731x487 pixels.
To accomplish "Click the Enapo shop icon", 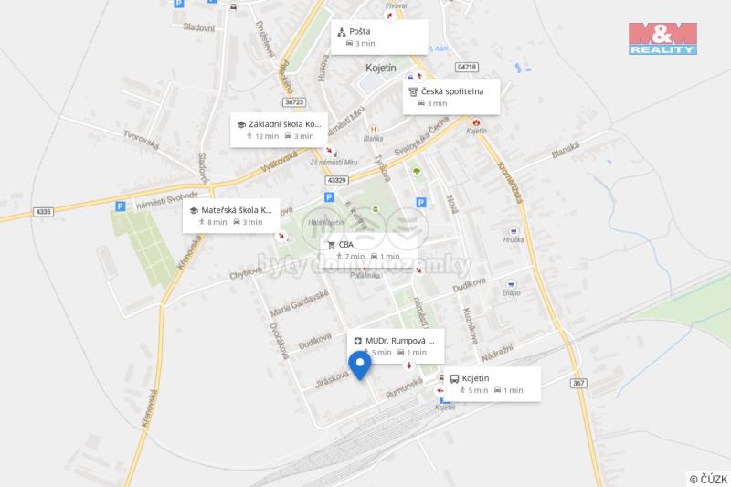I will pyautogui.click(x=511, y=284).
